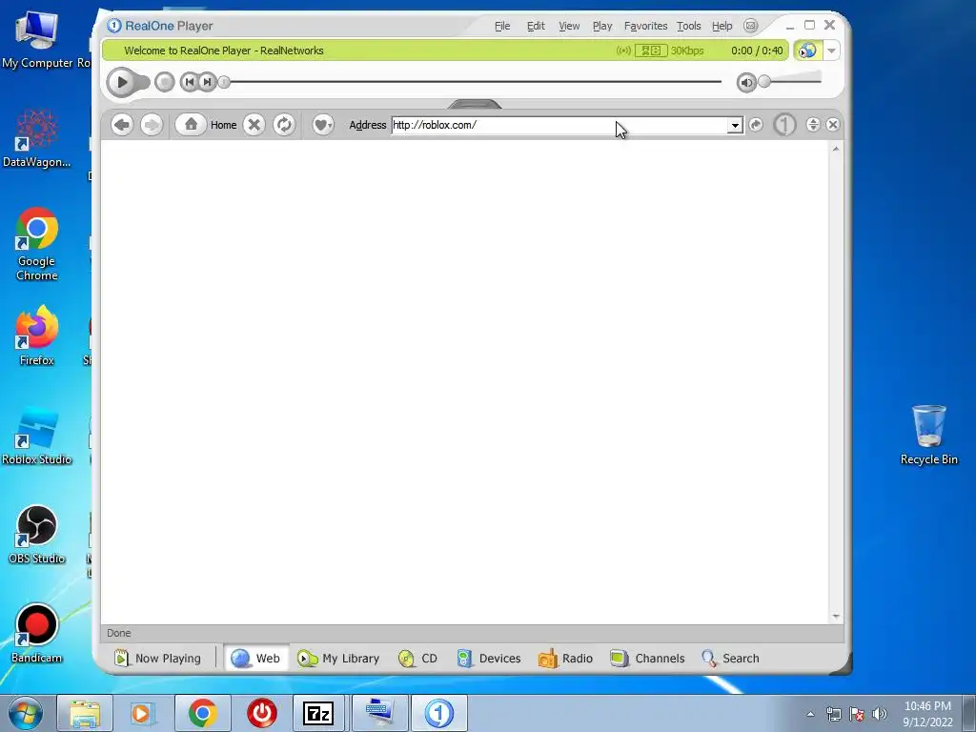Open the Favorites heart dropdown
976x732 pixels.
[x=323, y=125]
